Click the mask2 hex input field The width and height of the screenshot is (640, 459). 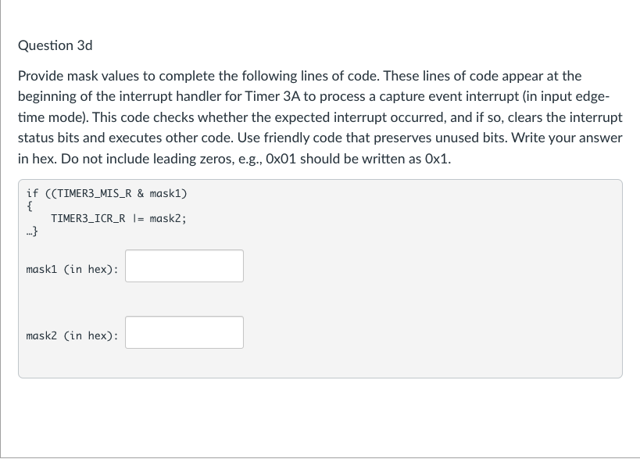click(x=184, y=332)
